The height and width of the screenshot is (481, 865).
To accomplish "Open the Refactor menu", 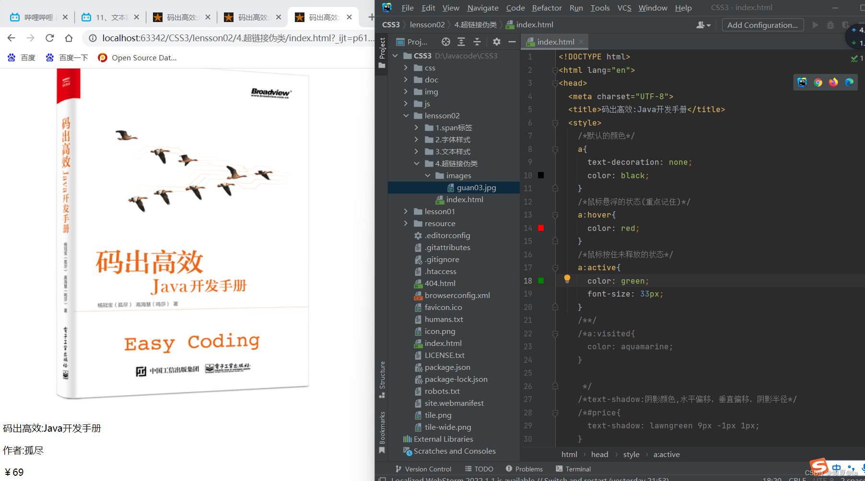I will [547, 8].
